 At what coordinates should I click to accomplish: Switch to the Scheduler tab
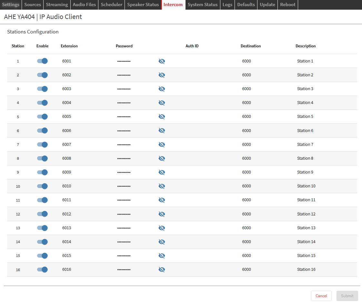click(x=111, y=5)
